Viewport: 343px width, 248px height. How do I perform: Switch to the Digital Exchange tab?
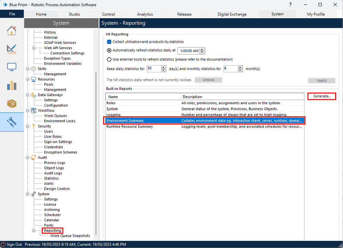tap(232, 14)
